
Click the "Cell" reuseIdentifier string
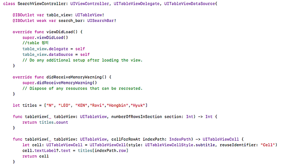point(268,145)
